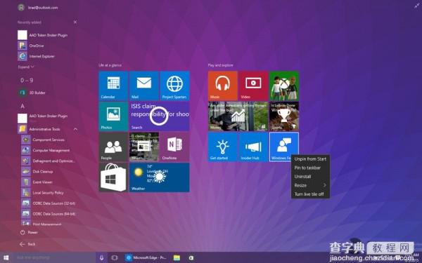
Task: Click the user account name
Action: pyautogui.click(x=43, y=8)
